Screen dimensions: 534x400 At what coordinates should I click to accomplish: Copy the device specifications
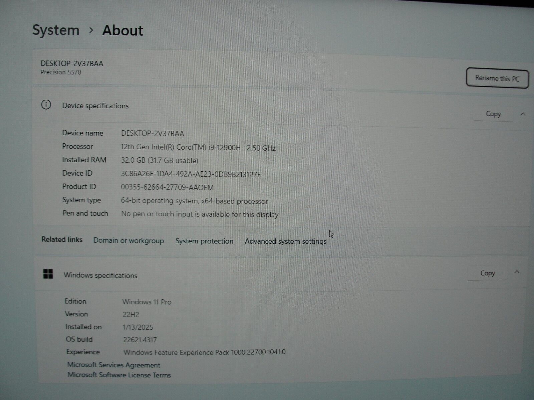coord(493,114)
